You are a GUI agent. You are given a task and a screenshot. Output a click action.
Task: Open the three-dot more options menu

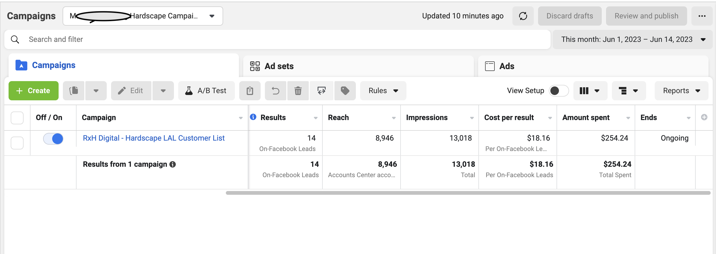tap(702, 16)
